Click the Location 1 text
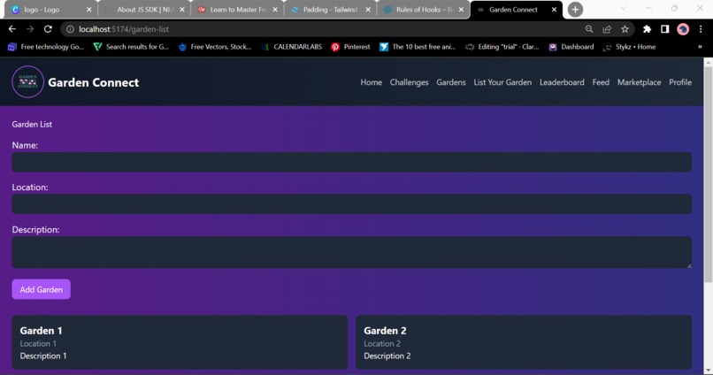 (38, 344)
